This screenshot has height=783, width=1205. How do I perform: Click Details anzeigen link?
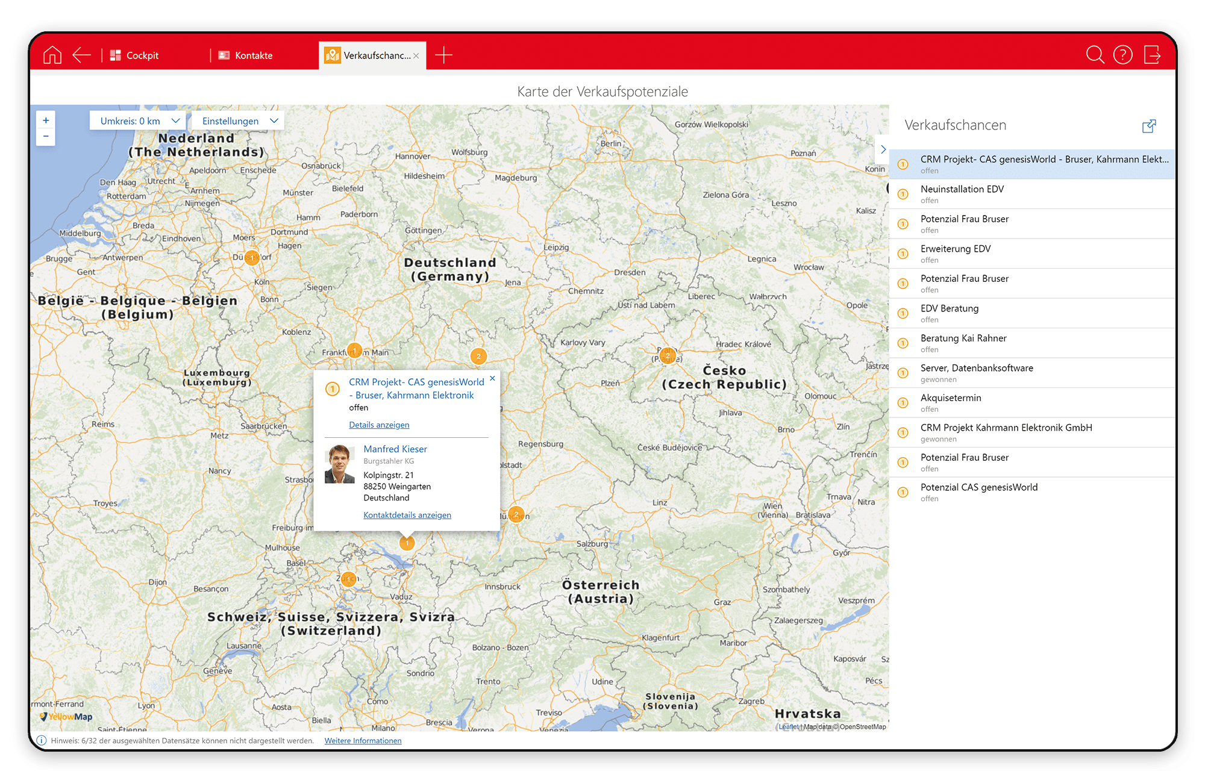coord(379,425)
